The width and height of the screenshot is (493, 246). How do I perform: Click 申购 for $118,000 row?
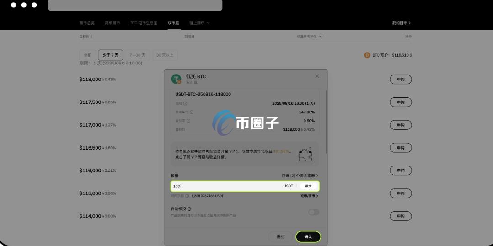click(401, 80)
